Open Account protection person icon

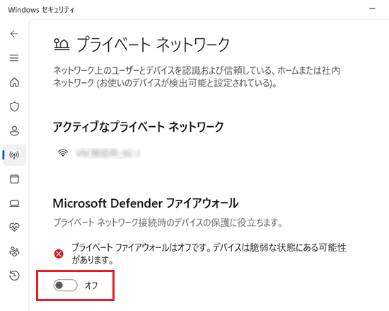pyautogui.click(x=14, y=130)
